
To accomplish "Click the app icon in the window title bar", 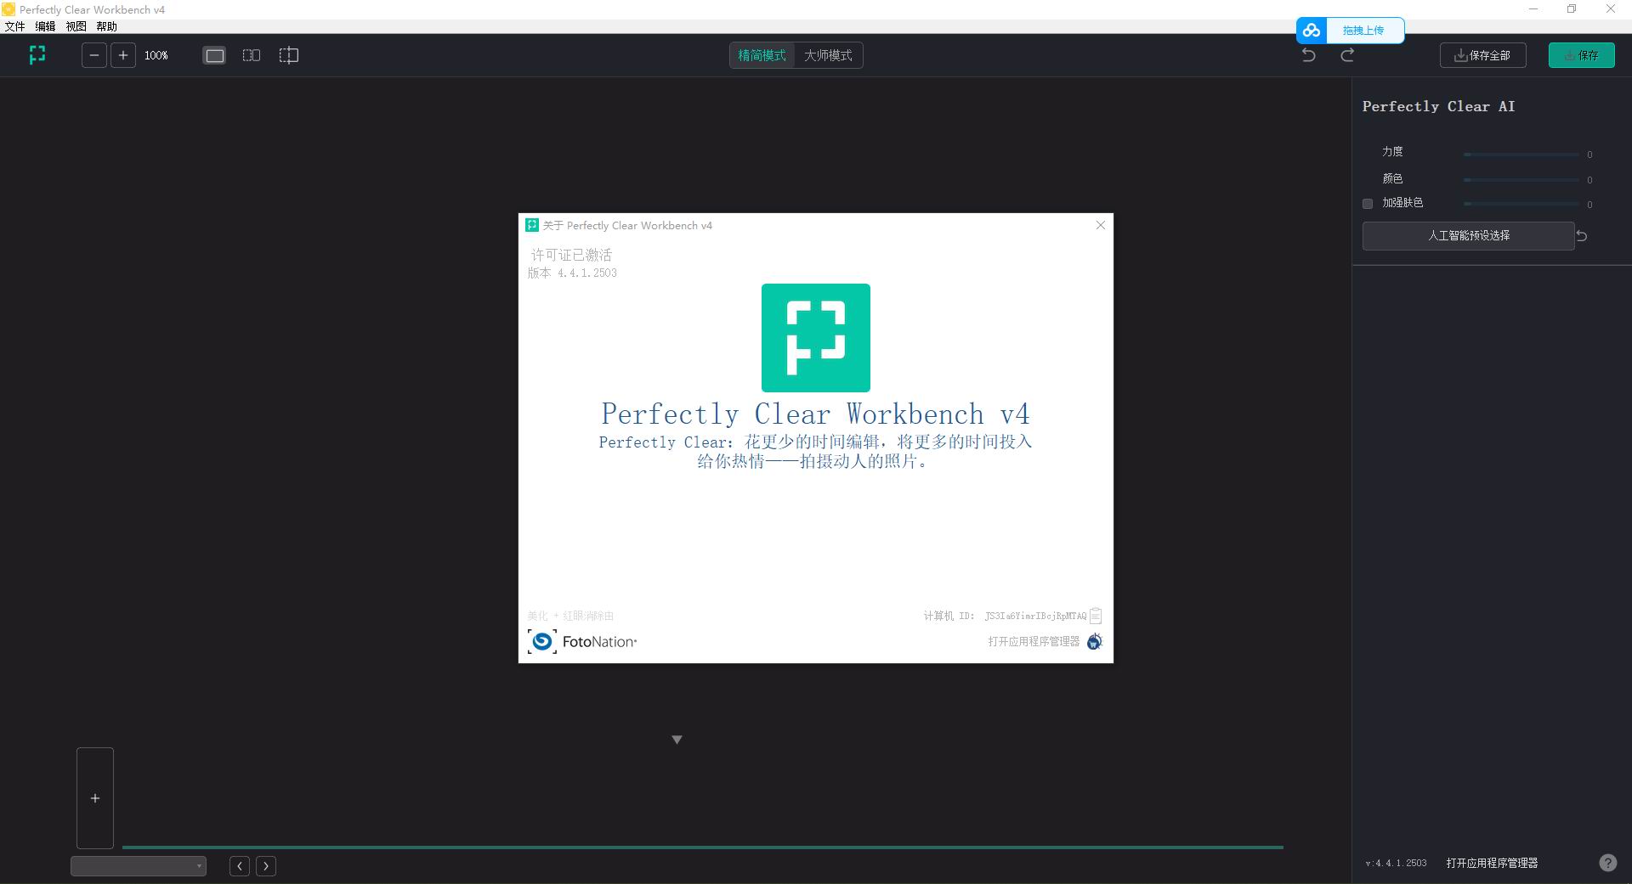I will [8, 9].
